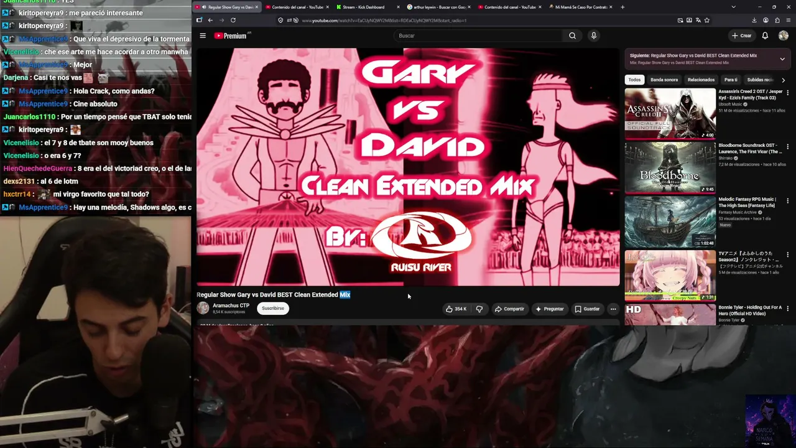Open options for Assassin's Creed 2 OST video
This screenshot has width=796, height=448.
(788, 93)
